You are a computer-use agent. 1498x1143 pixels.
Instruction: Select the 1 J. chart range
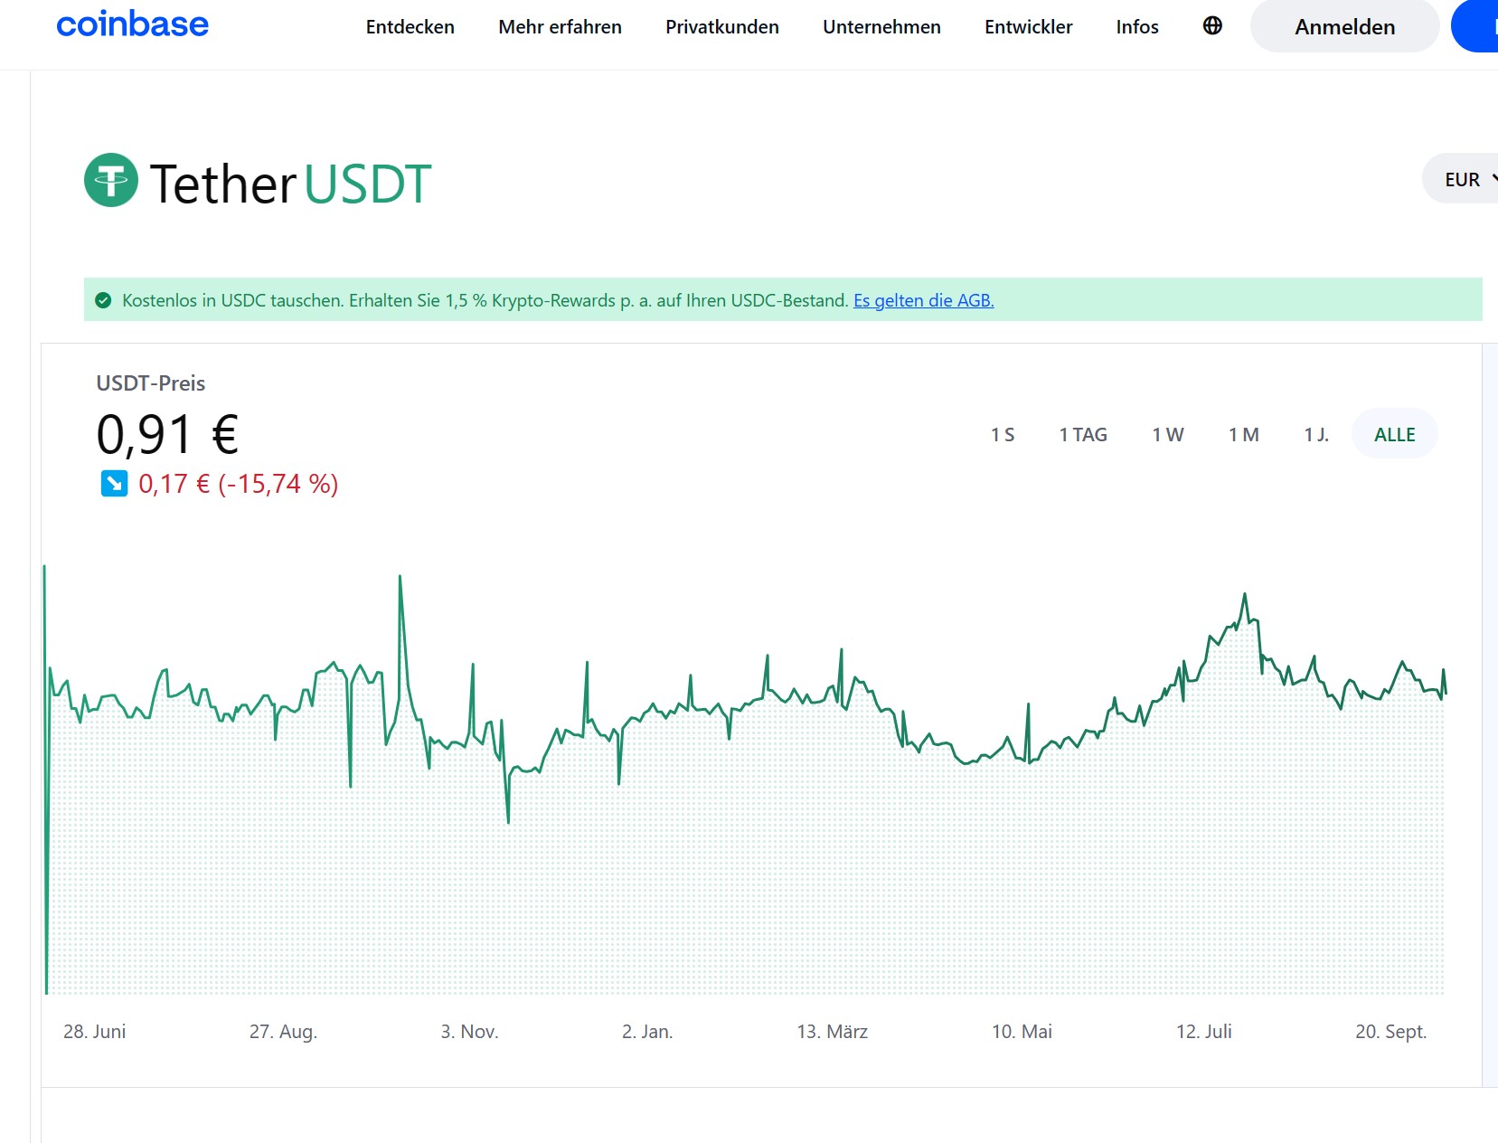click(1316, 434)
